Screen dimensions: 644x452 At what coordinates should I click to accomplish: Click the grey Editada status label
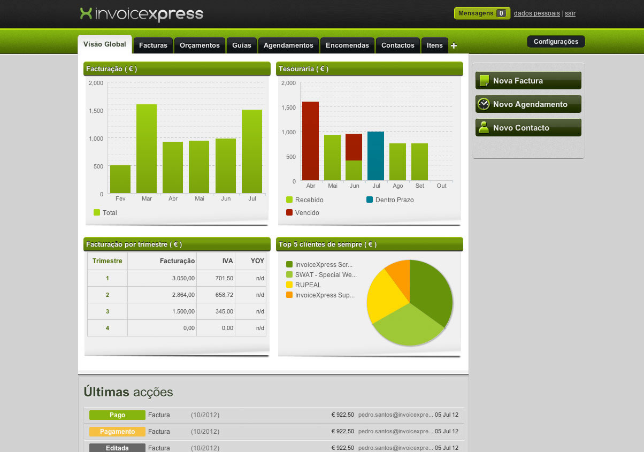[x=117, y=448]
